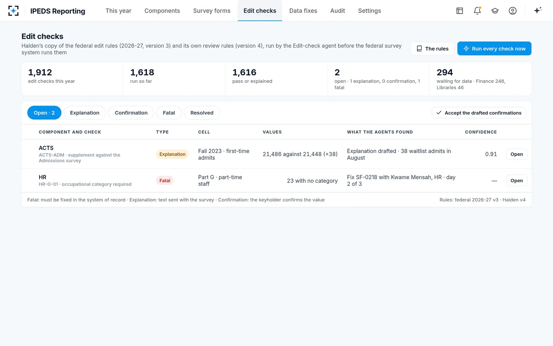Screen dimensions: 553x346
Task: Show the Resolved filter
Action: [202, 113]
